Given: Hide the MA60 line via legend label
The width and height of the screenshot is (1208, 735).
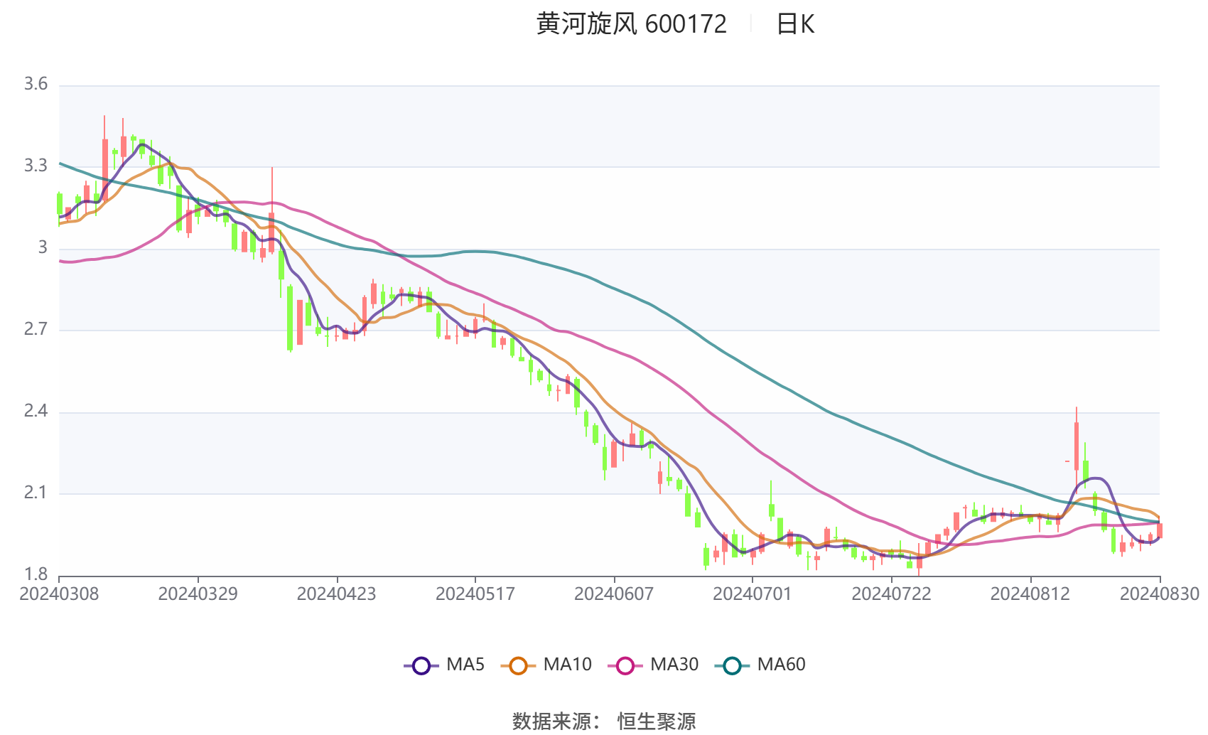Looking at the screenshot, I should tap(781, 665).
